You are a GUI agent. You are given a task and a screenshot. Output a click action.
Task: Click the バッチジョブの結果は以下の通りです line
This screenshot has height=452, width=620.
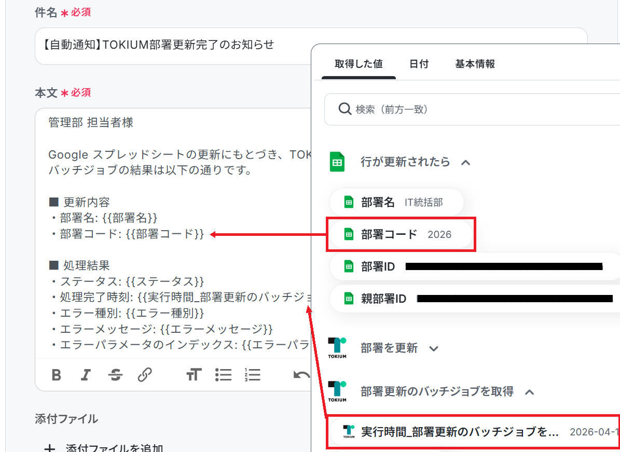click(150, 171)
